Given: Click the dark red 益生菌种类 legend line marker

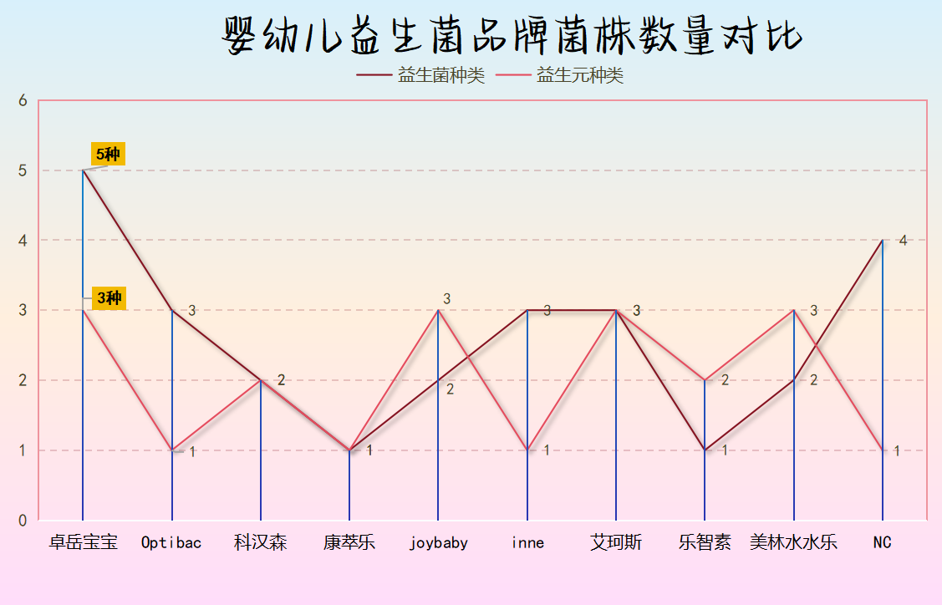Looking at the screenshot, I should [374, 75].
